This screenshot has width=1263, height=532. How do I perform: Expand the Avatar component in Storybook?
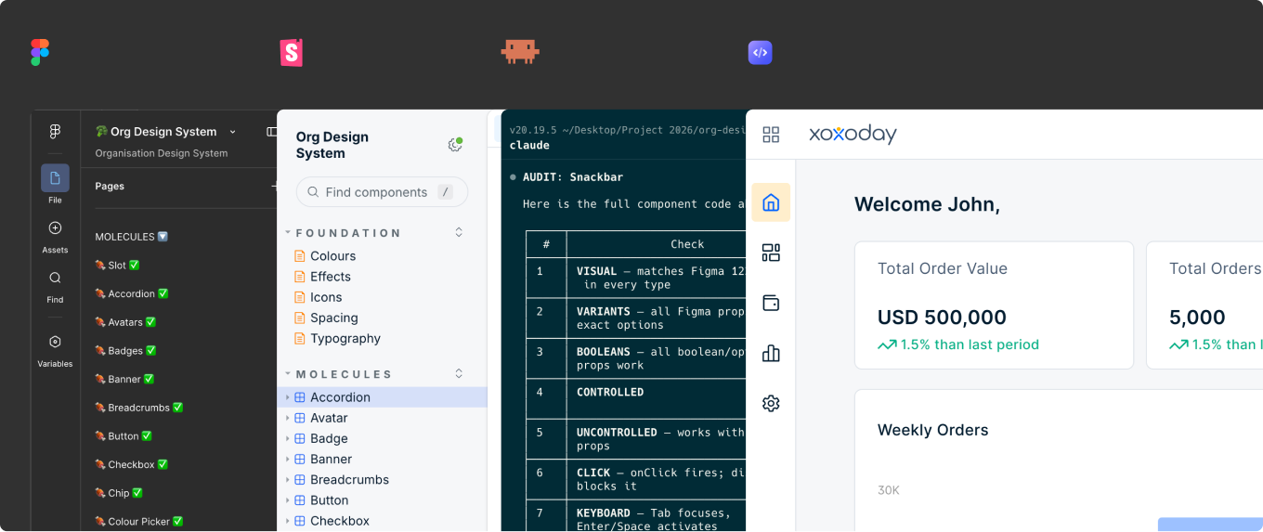point(288,418)
